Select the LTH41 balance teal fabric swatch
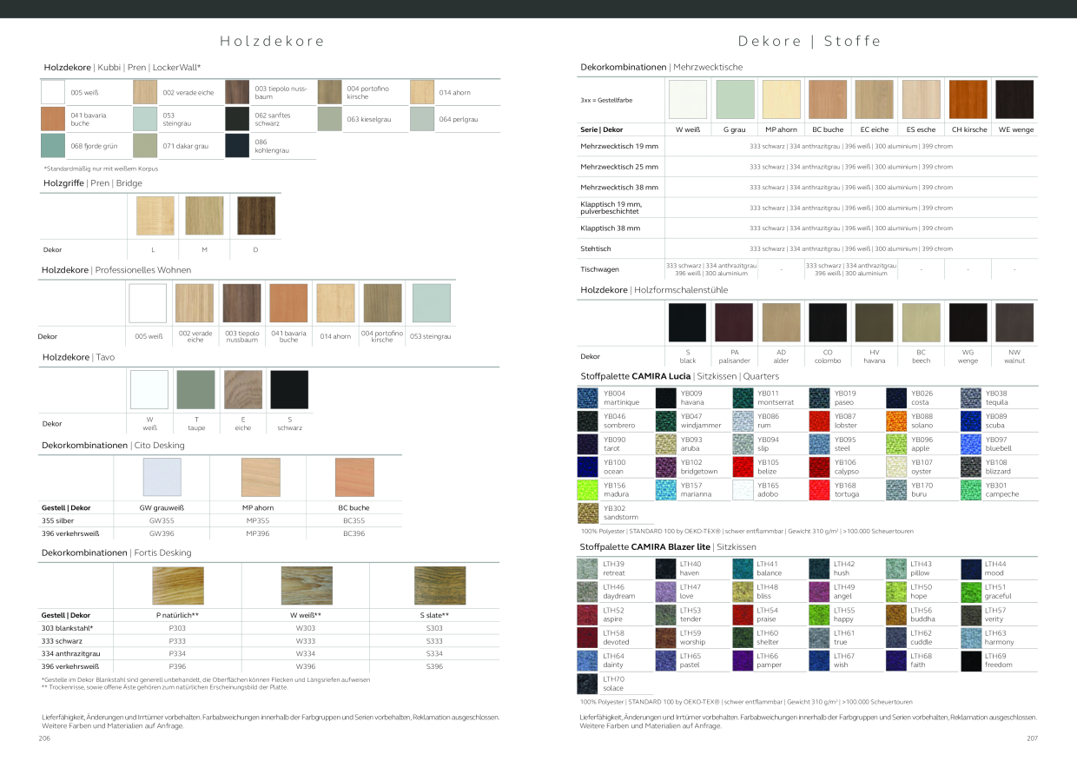Image resolution: width=1077 pixels, height=761 pixels. [743, 569]
